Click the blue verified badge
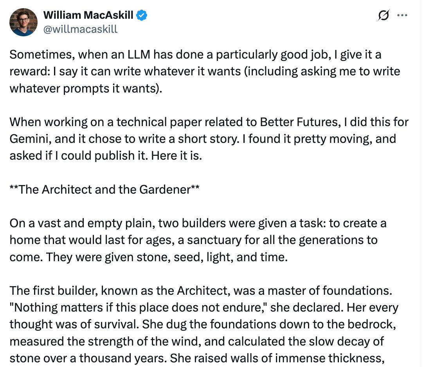The height and width of the screenshot is (367, 425). pos(142,15)
